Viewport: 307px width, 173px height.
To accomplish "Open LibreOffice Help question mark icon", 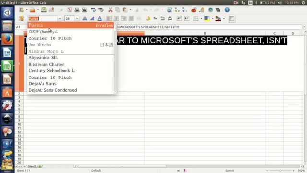I will [x=227, y=10].
